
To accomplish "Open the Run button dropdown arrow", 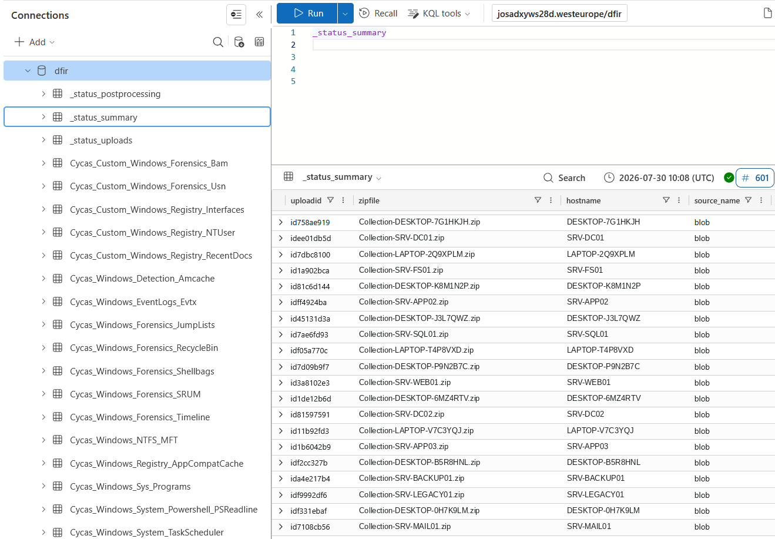I will click(x=345, y=13).
